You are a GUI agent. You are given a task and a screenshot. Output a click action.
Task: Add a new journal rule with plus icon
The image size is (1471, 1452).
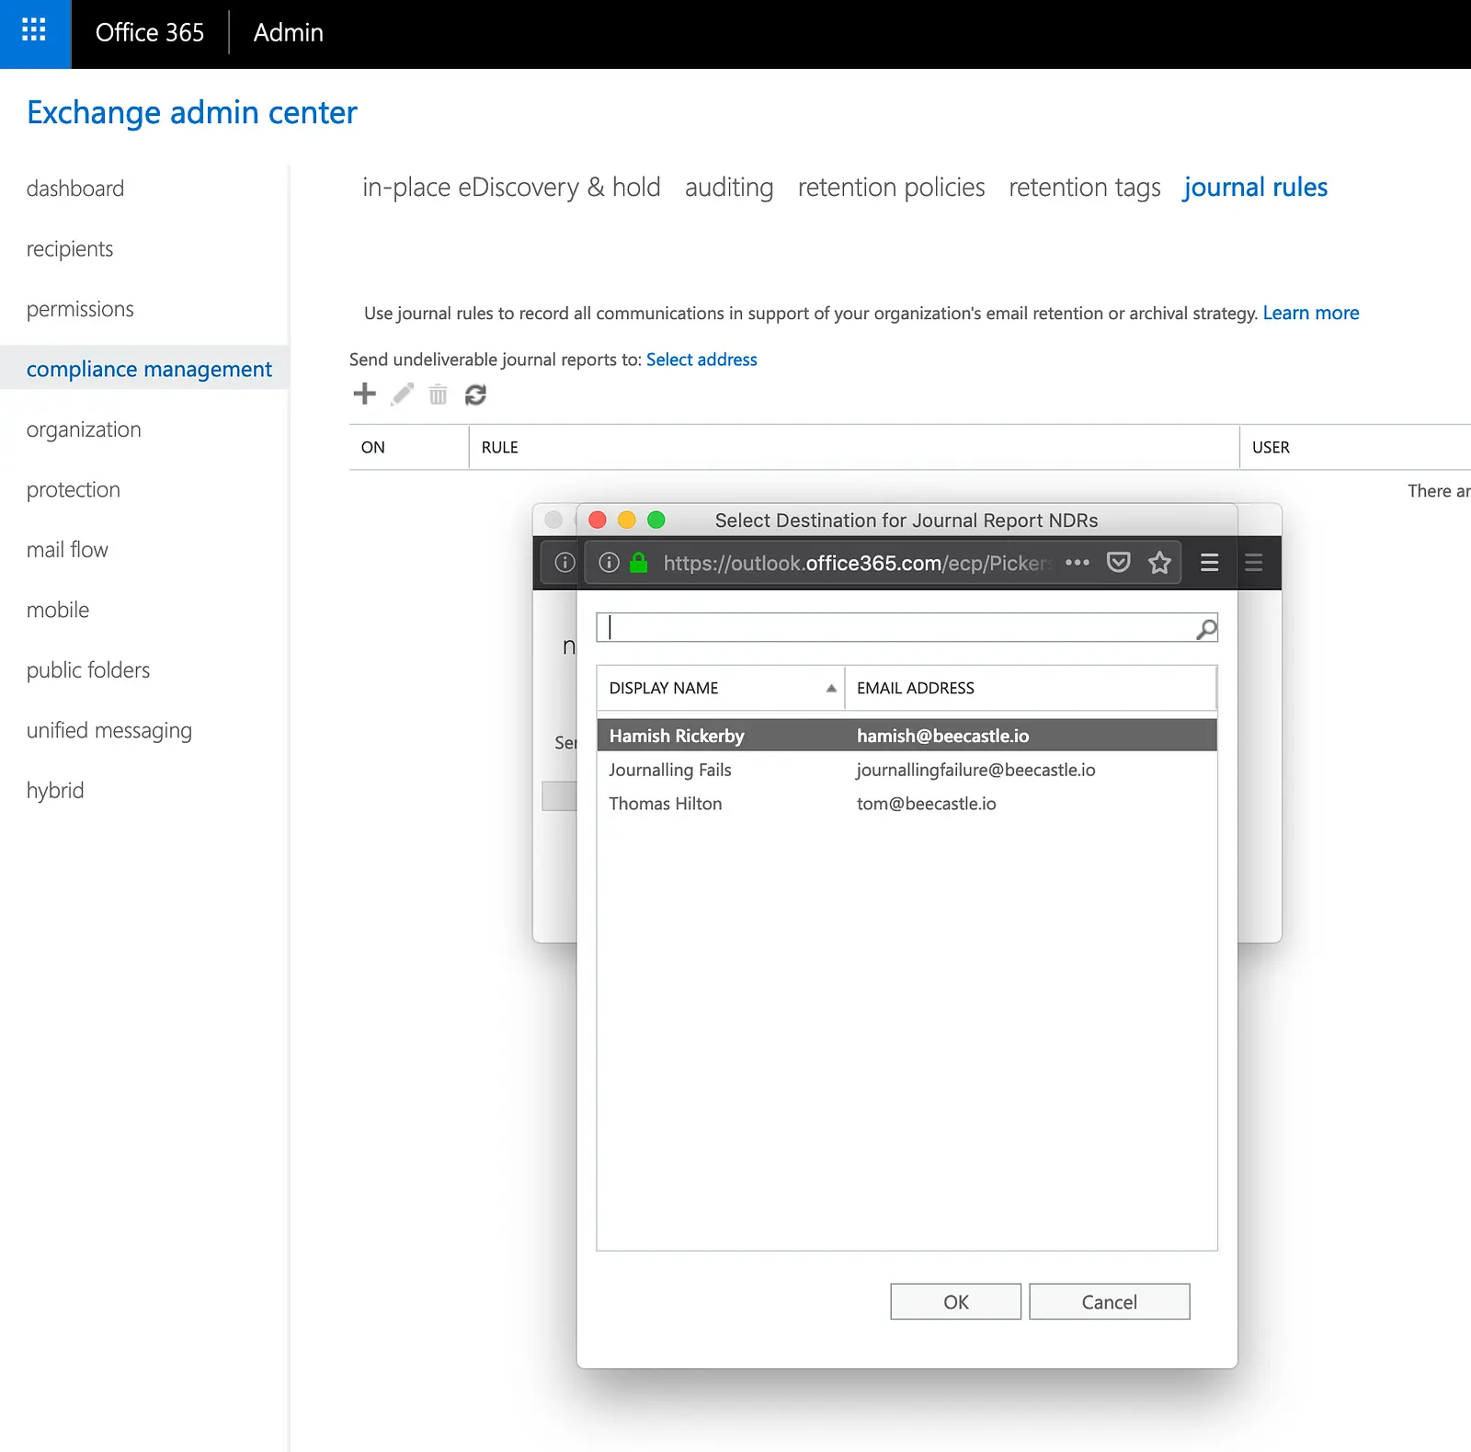tap(365, 394)
